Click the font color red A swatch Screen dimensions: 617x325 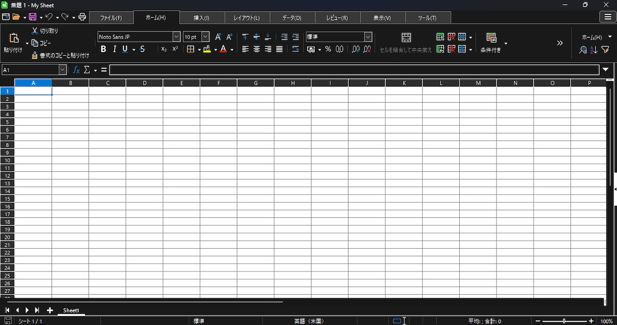click(223, 49)
